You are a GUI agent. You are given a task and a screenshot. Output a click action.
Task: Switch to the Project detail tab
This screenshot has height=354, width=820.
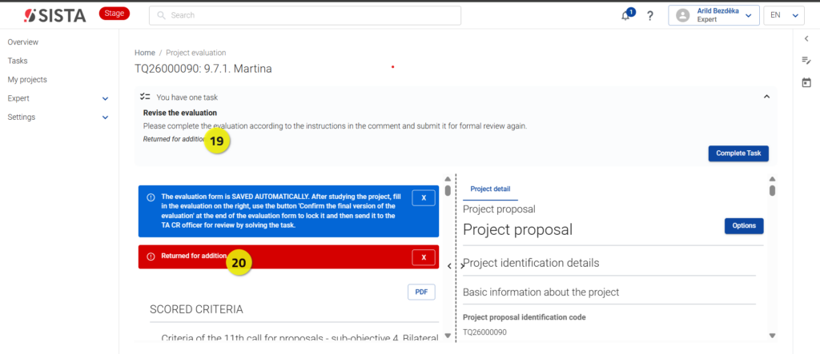tap(490, 189)
